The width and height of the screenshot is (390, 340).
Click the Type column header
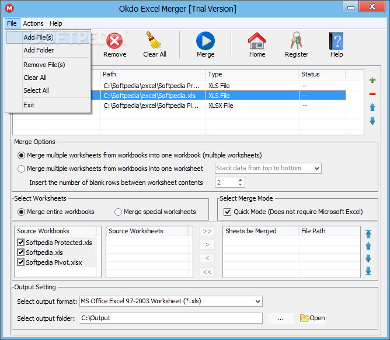click(x=252, y=74)
